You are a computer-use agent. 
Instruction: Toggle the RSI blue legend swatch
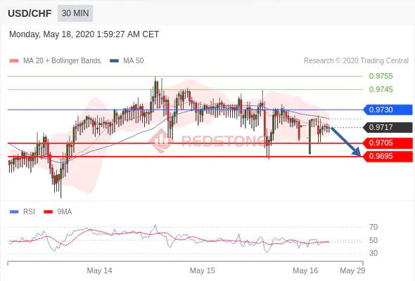point(14,211)
